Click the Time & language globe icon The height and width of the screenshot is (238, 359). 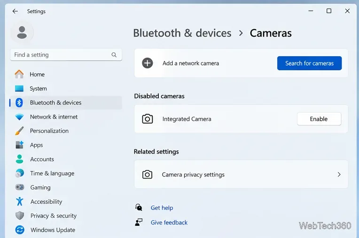pos(20,173)
